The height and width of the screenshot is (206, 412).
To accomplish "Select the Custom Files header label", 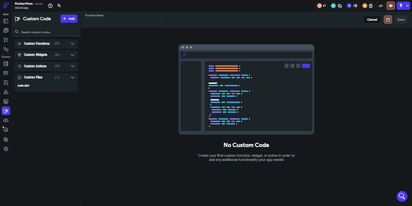I will pyautogui.click(x=33, y=77).
